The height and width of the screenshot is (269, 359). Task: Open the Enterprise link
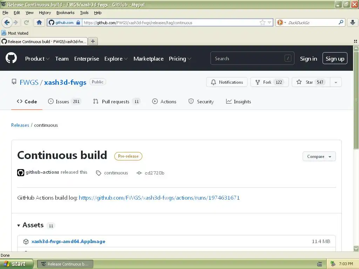tap(87, 59)
